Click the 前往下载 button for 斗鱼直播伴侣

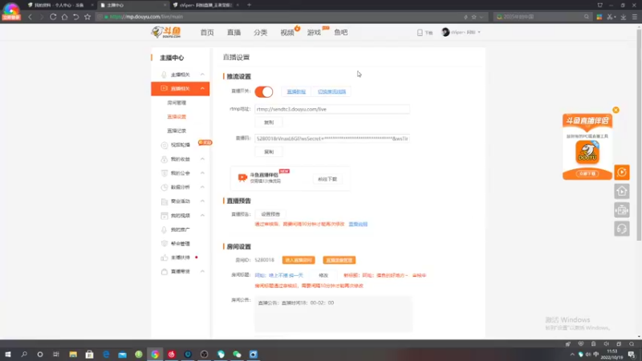327,179
